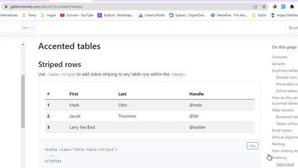Open the Survival - YouTube bookmark
The height and width of the screenshot is (168, 298).
coord(76,15)
